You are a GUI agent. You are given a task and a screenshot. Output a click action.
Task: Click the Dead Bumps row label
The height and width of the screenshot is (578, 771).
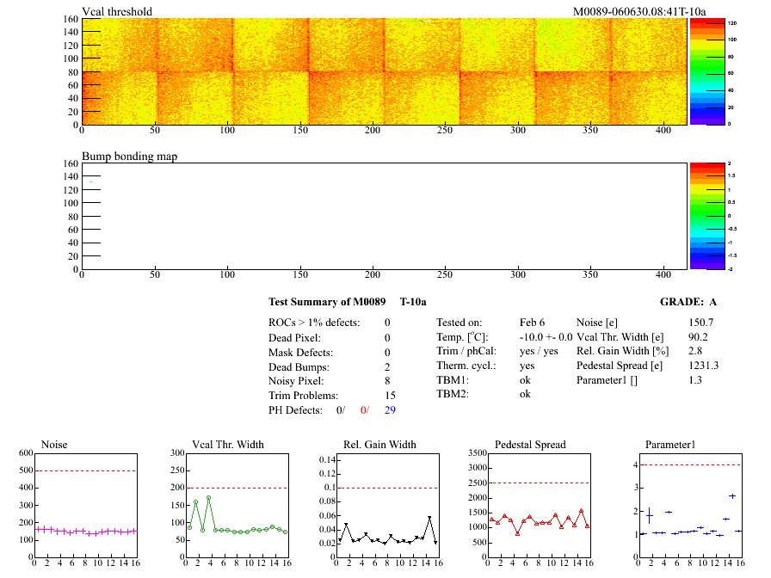pyautogui.click(x=298, y=366)
